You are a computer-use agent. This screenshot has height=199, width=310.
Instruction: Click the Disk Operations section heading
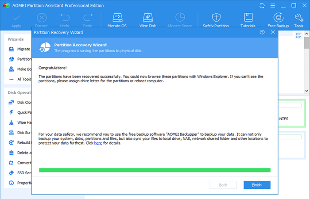(x=19, y=92)
